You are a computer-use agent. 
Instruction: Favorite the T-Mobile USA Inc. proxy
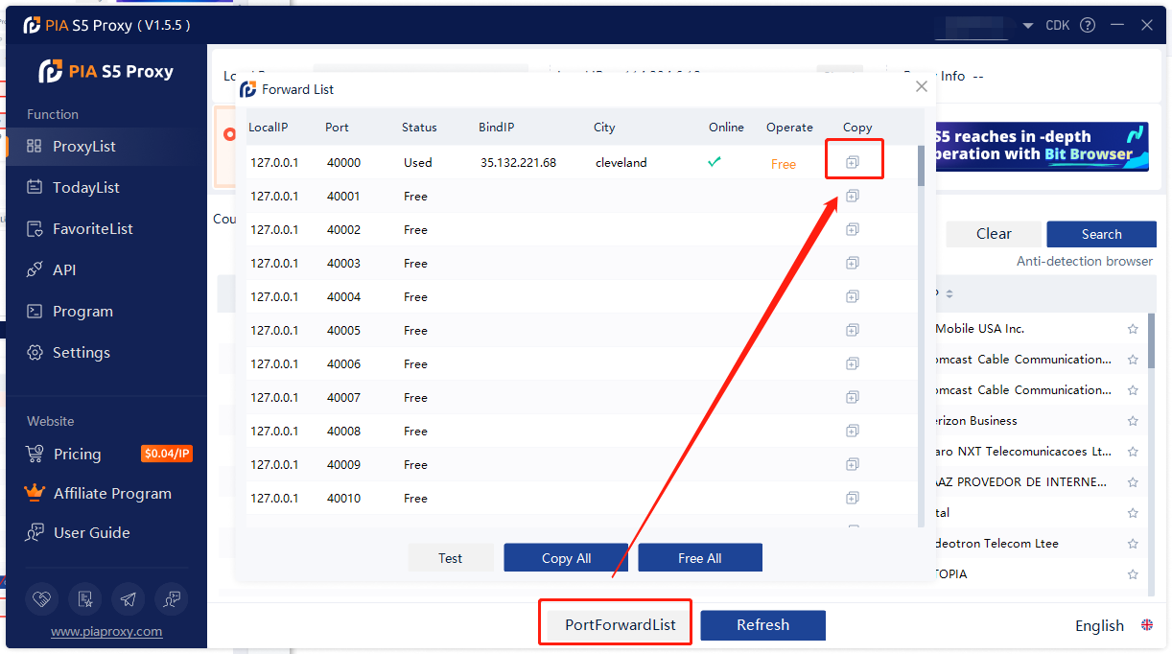pos(1133,328)
